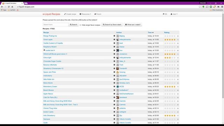Open info icon for Space Jam Pluto recipe

point(114,72)
